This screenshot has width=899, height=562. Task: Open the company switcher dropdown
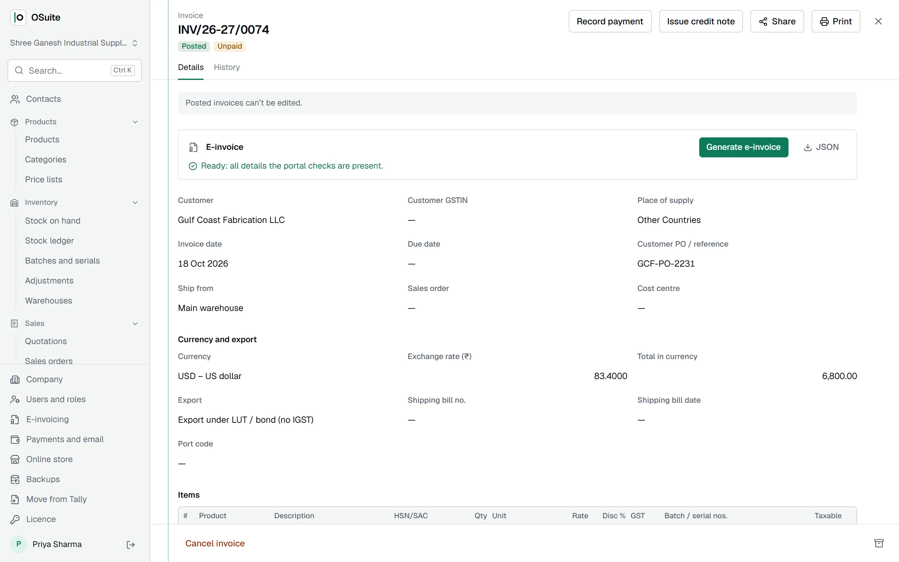click(74, 43)
